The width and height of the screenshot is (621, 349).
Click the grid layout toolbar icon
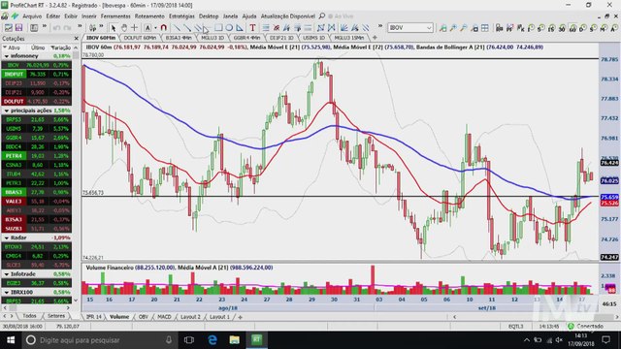pos(485,28)
